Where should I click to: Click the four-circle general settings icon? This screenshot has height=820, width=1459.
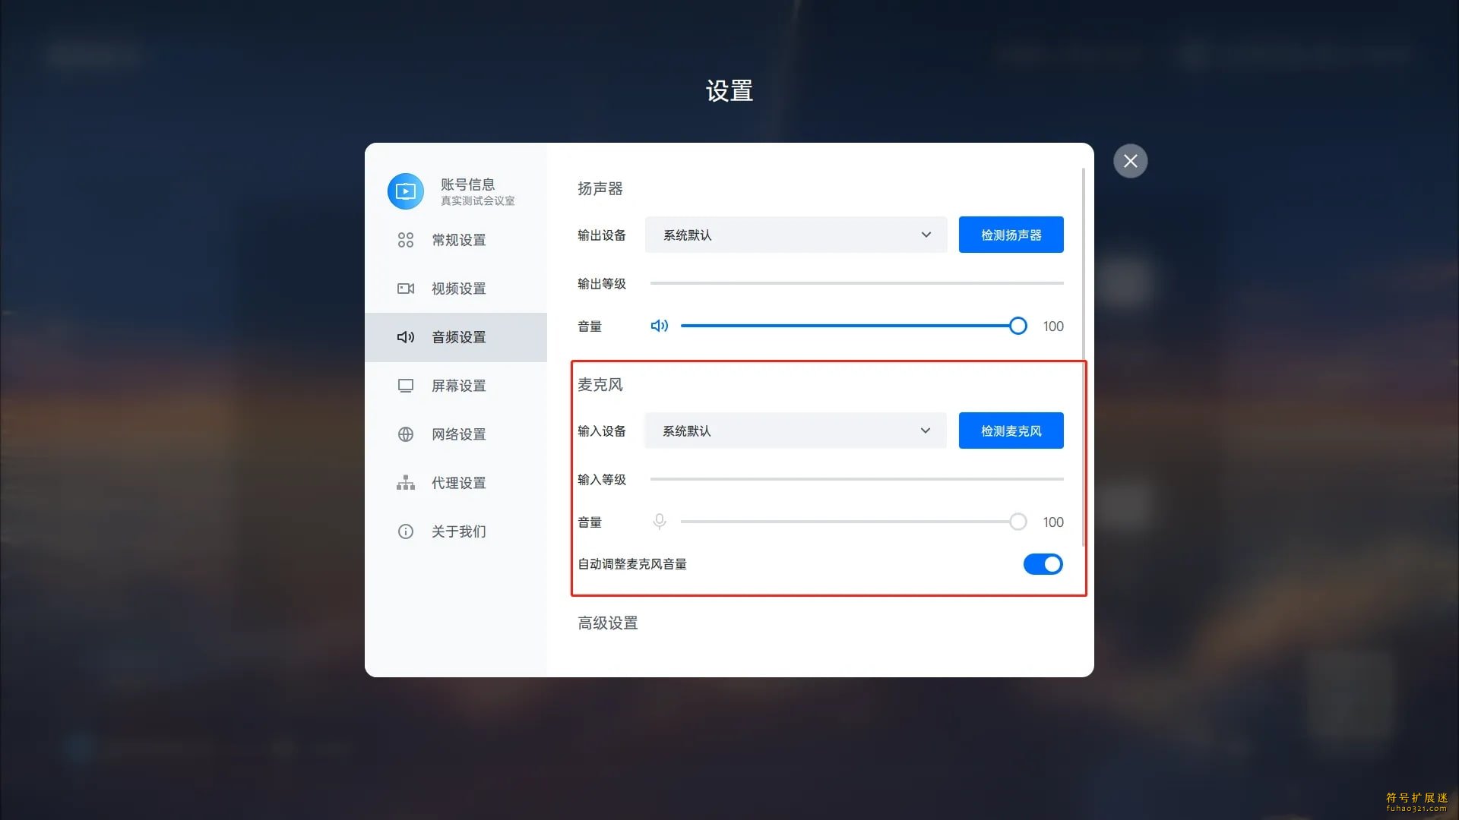(405, 240)
